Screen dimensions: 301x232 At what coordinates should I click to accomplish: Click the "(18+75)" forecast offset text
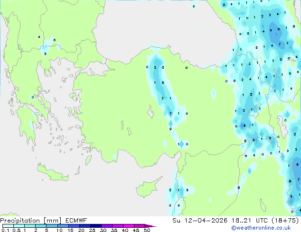click(285, 221)
